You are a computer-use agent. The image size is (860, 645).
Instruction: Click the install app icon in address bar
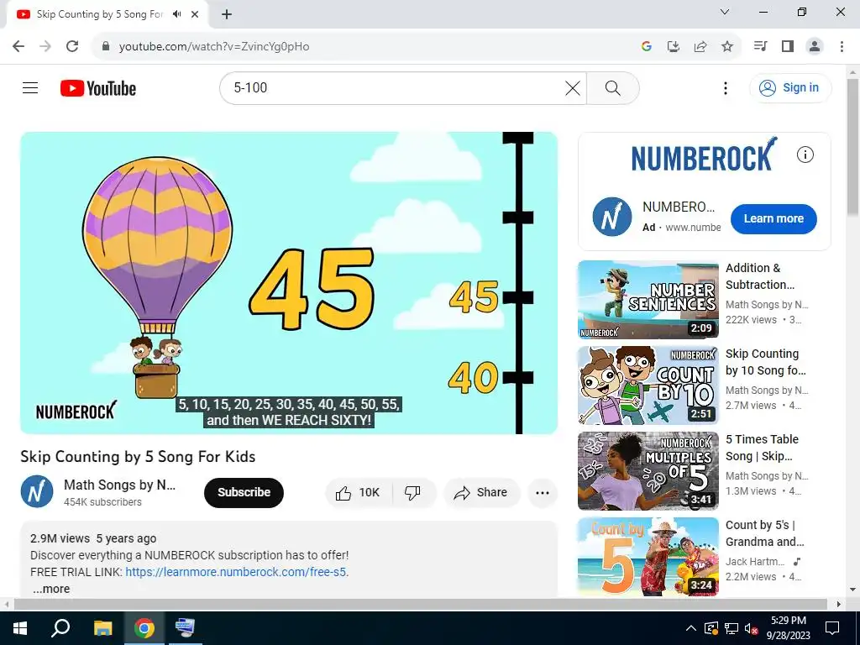coord(674,46)
